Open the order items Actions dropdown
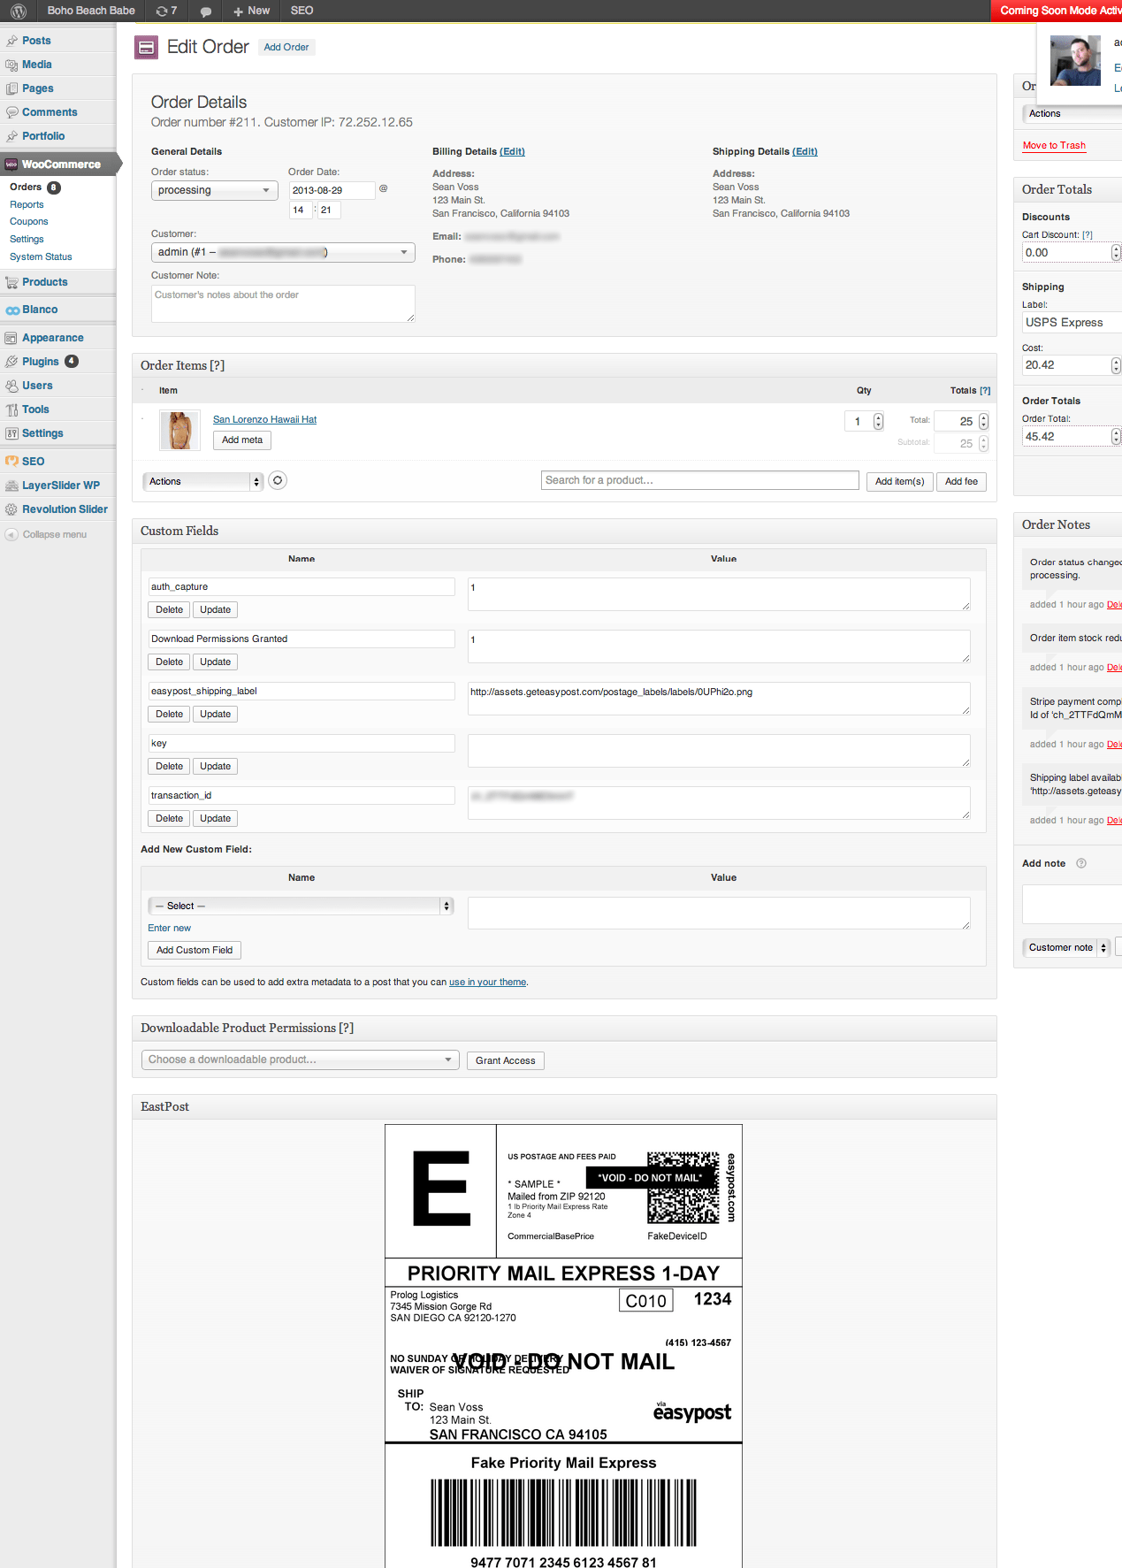The image size is (1122, 1568). tap(203, 481)
